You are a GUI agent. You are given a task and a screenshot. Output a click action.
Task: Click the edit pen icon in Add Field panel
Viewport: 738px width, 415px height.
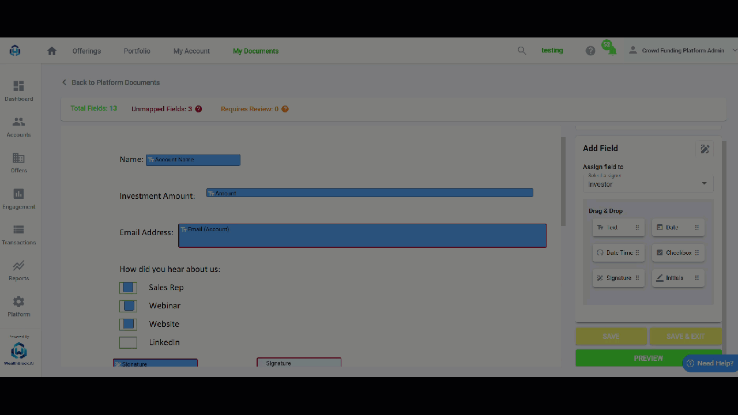click(x=705, y=149)
